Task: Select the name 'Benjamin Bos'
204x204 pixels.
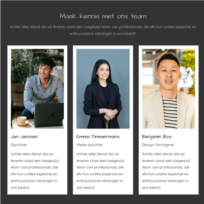Action: tap(157, 137)
